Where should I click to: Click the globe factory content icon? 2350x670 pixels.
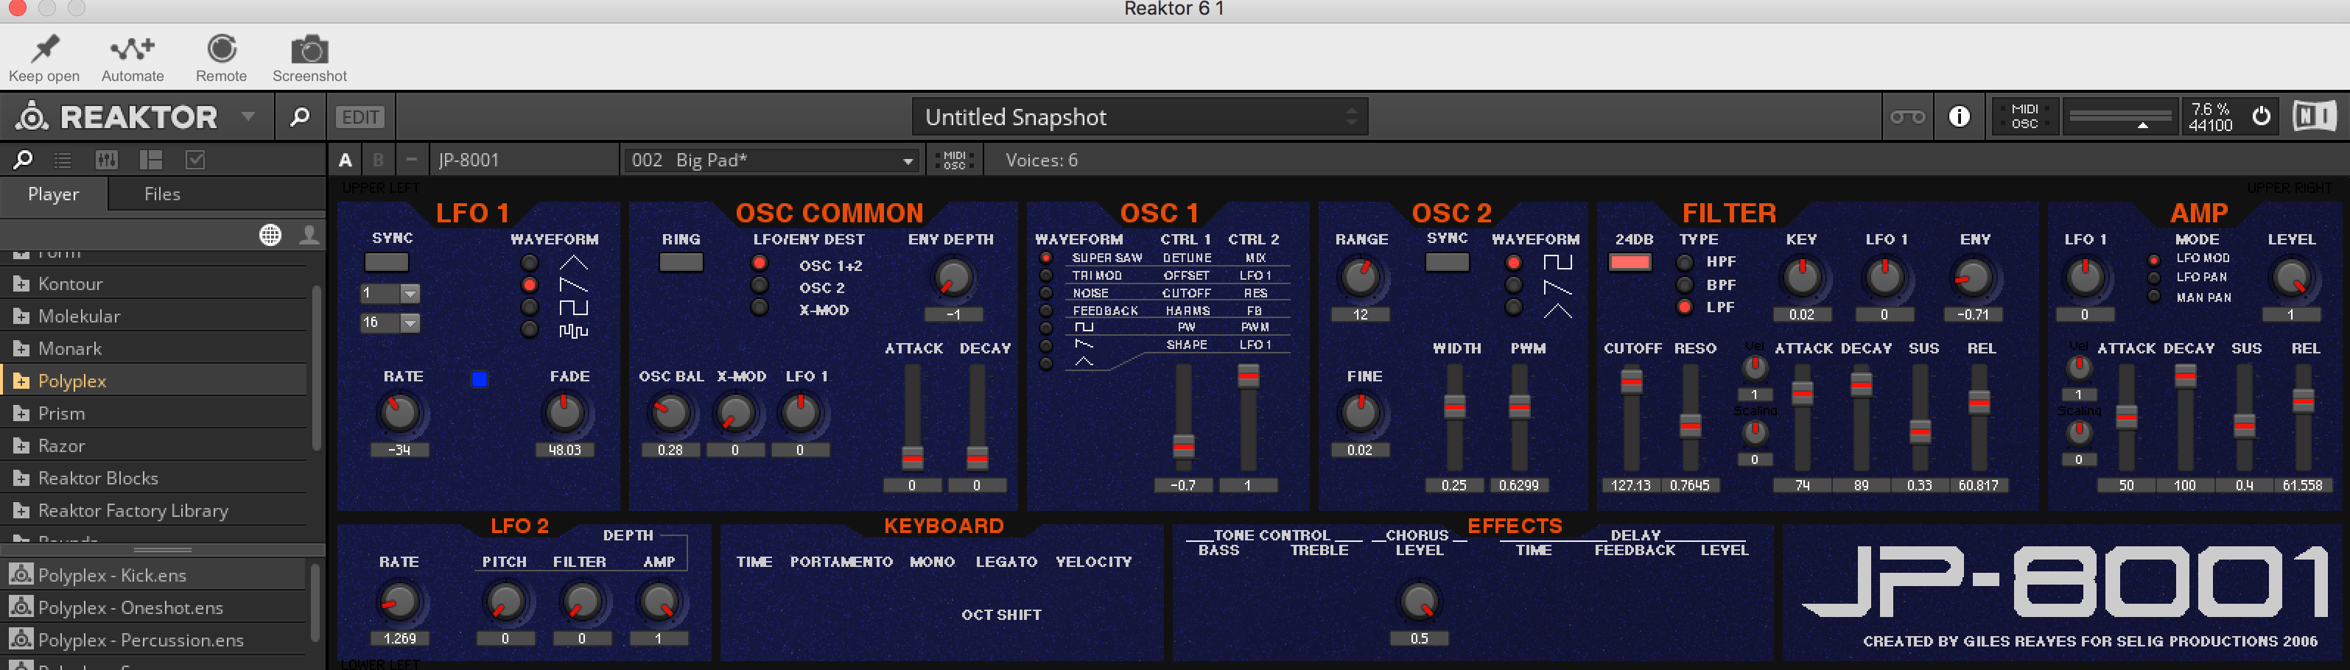[270, 235]
